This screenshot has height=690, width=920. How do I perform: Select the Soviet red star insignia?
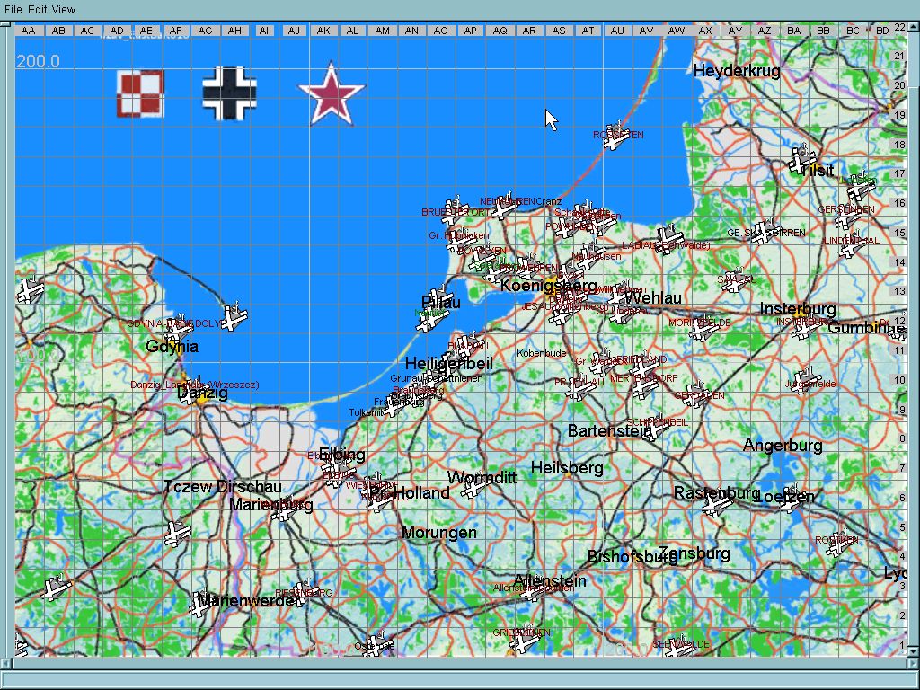332,93
